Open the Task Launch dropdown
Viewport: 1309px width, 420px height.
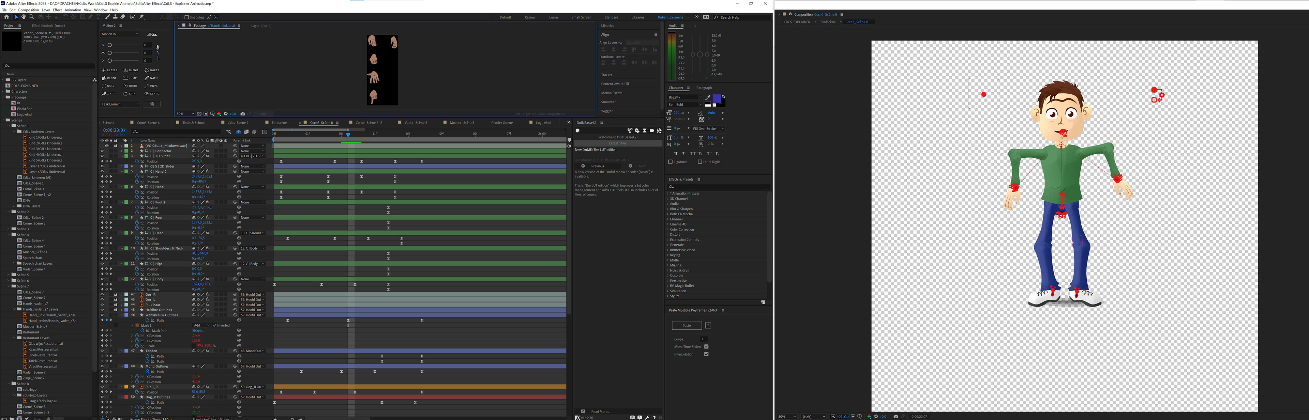pos(120,104)
